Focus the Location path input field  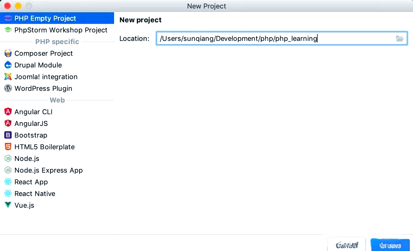[x=281, y=39]
